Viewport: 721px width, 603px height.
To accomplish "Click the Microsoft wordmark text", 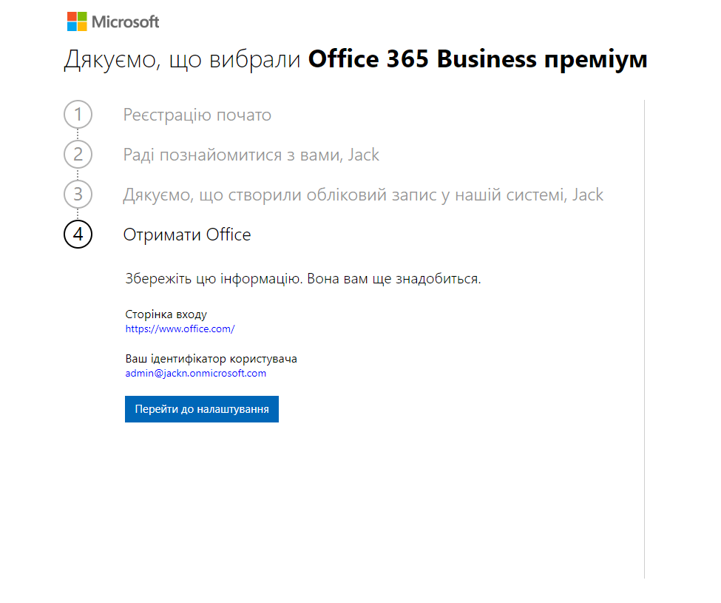I will (x=126, y=21).
